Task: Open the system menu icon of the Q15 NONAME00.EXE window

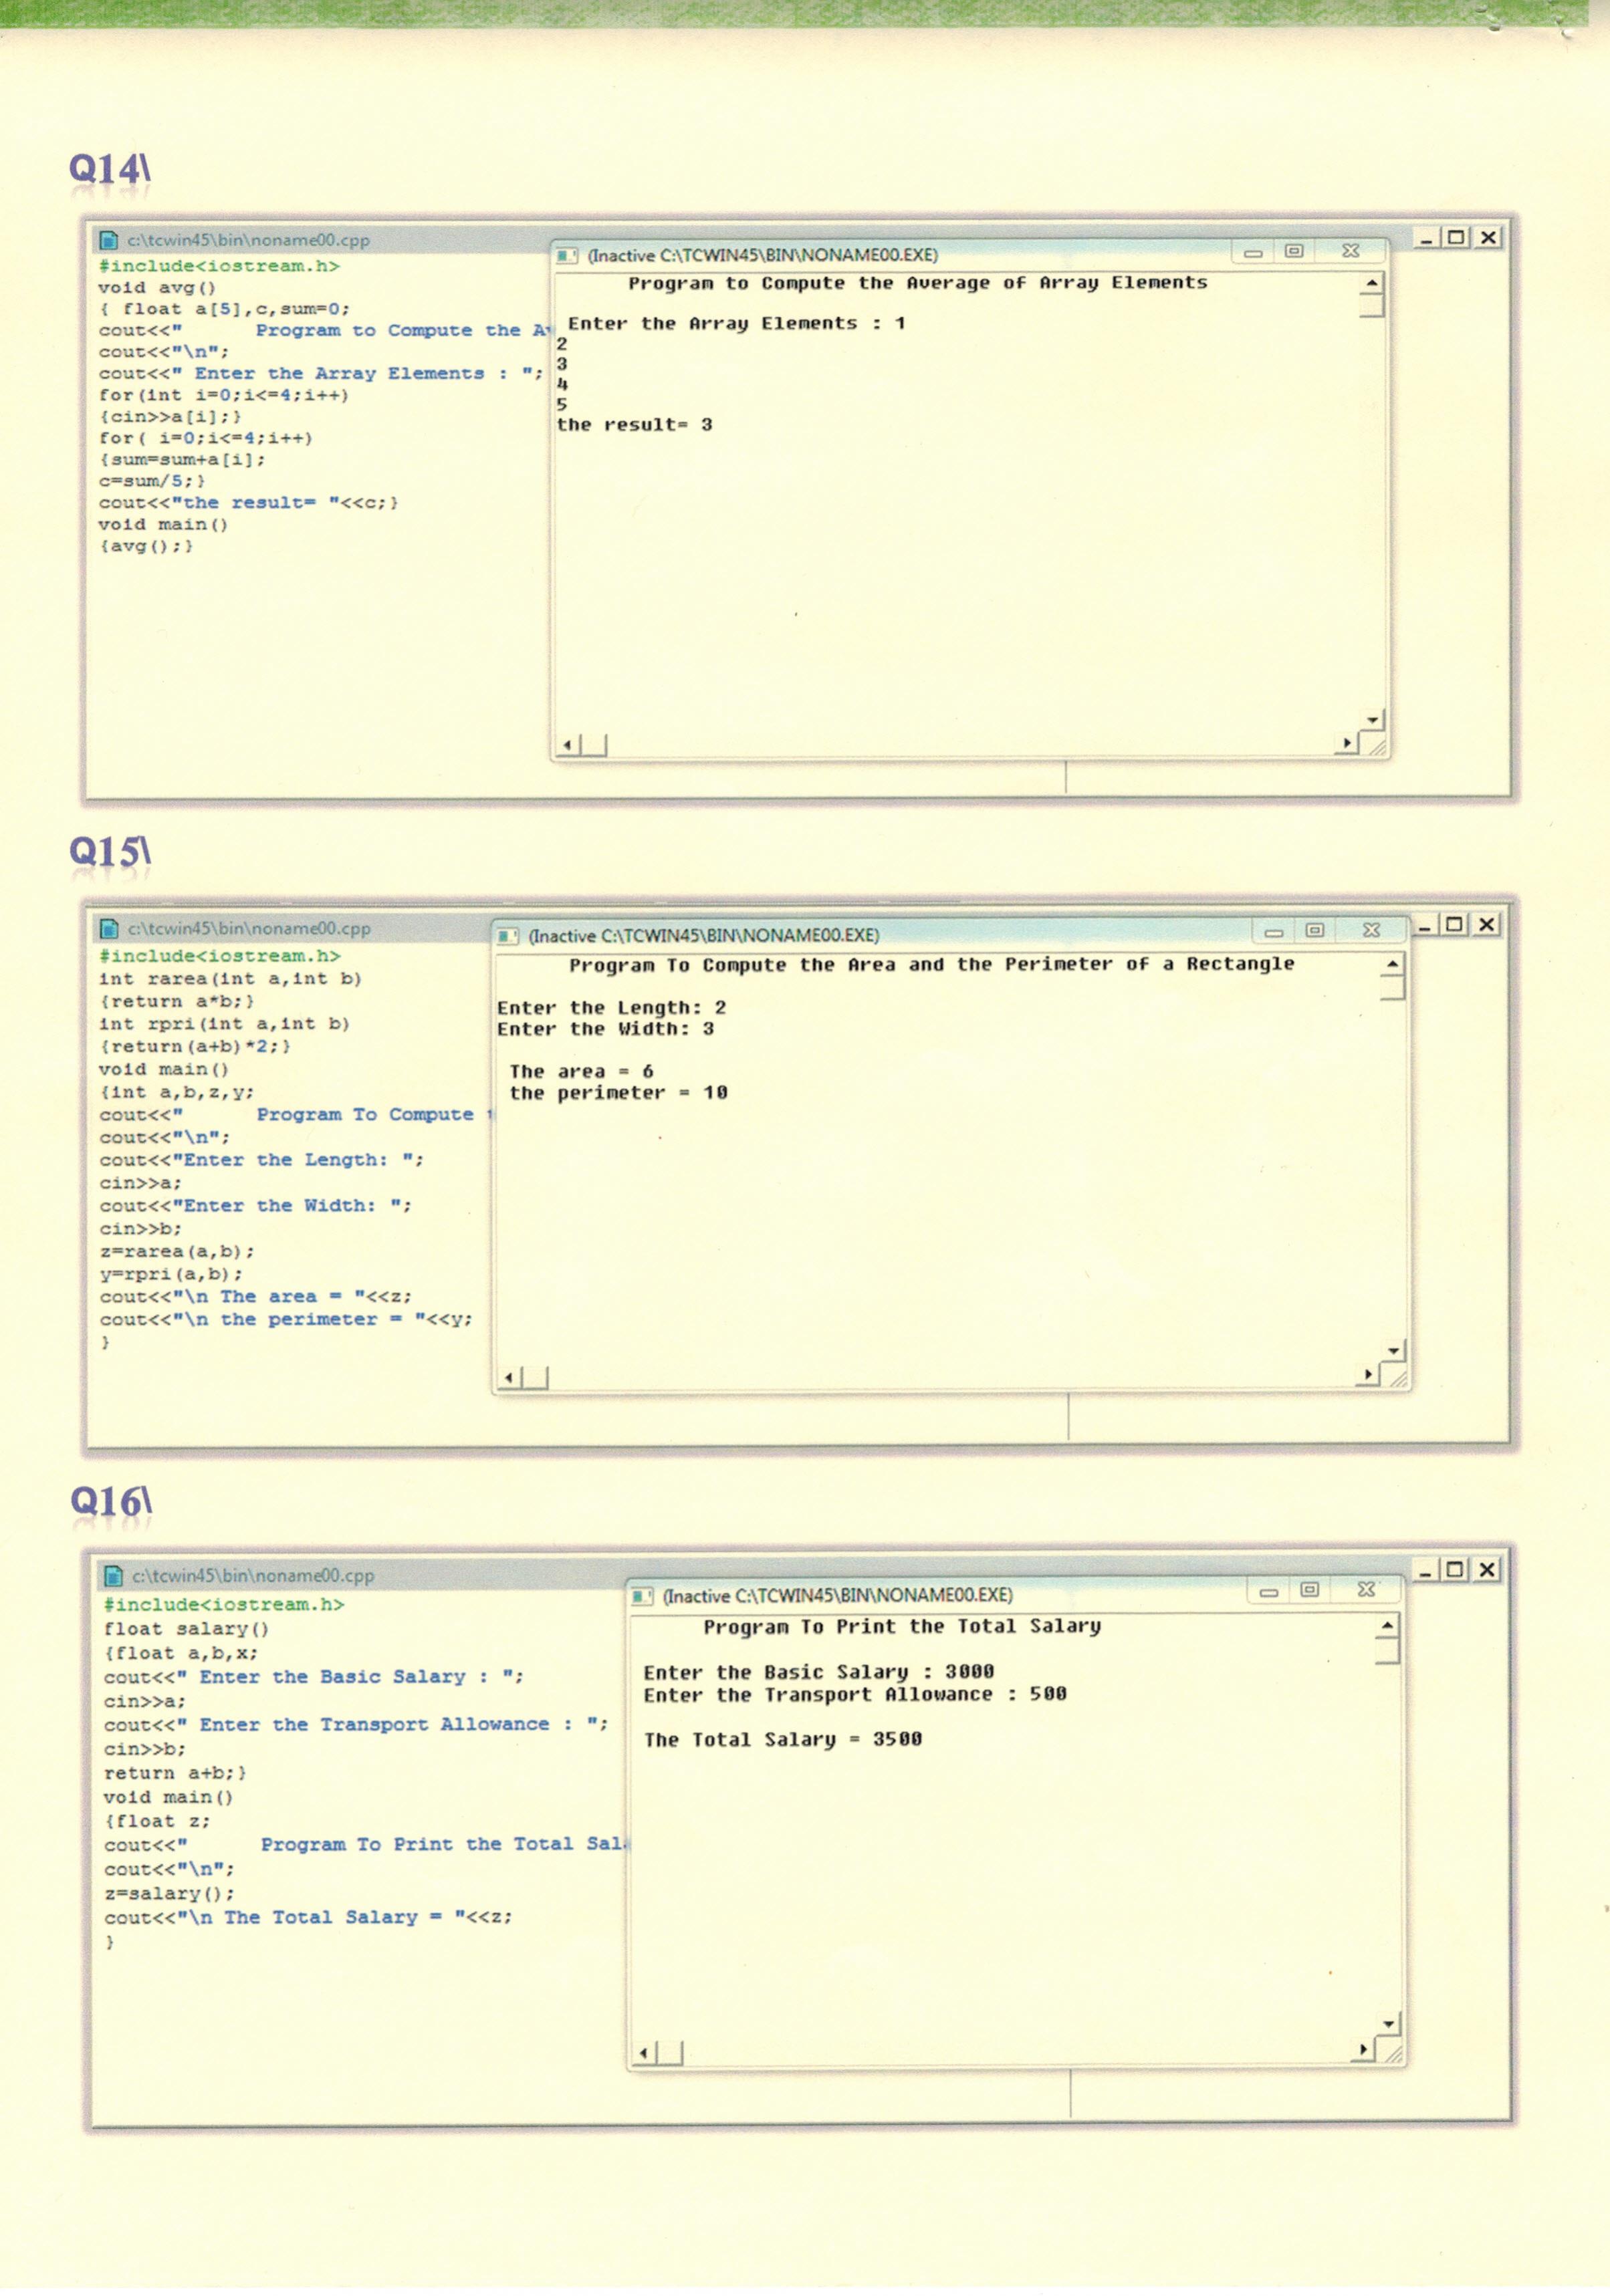Action: coord(508,936)
